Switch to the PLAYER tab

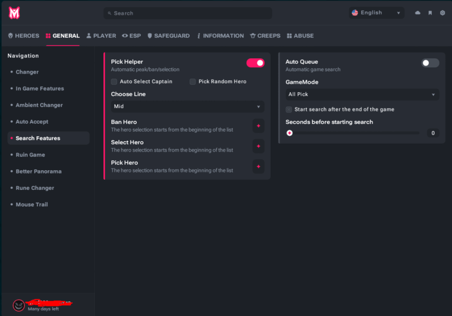(x=101, y=36)
